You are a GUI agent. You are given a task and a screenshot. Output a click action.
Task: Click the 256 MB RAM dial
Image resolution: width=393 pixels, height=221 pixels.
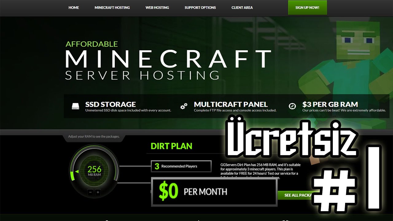click(94, 172)
